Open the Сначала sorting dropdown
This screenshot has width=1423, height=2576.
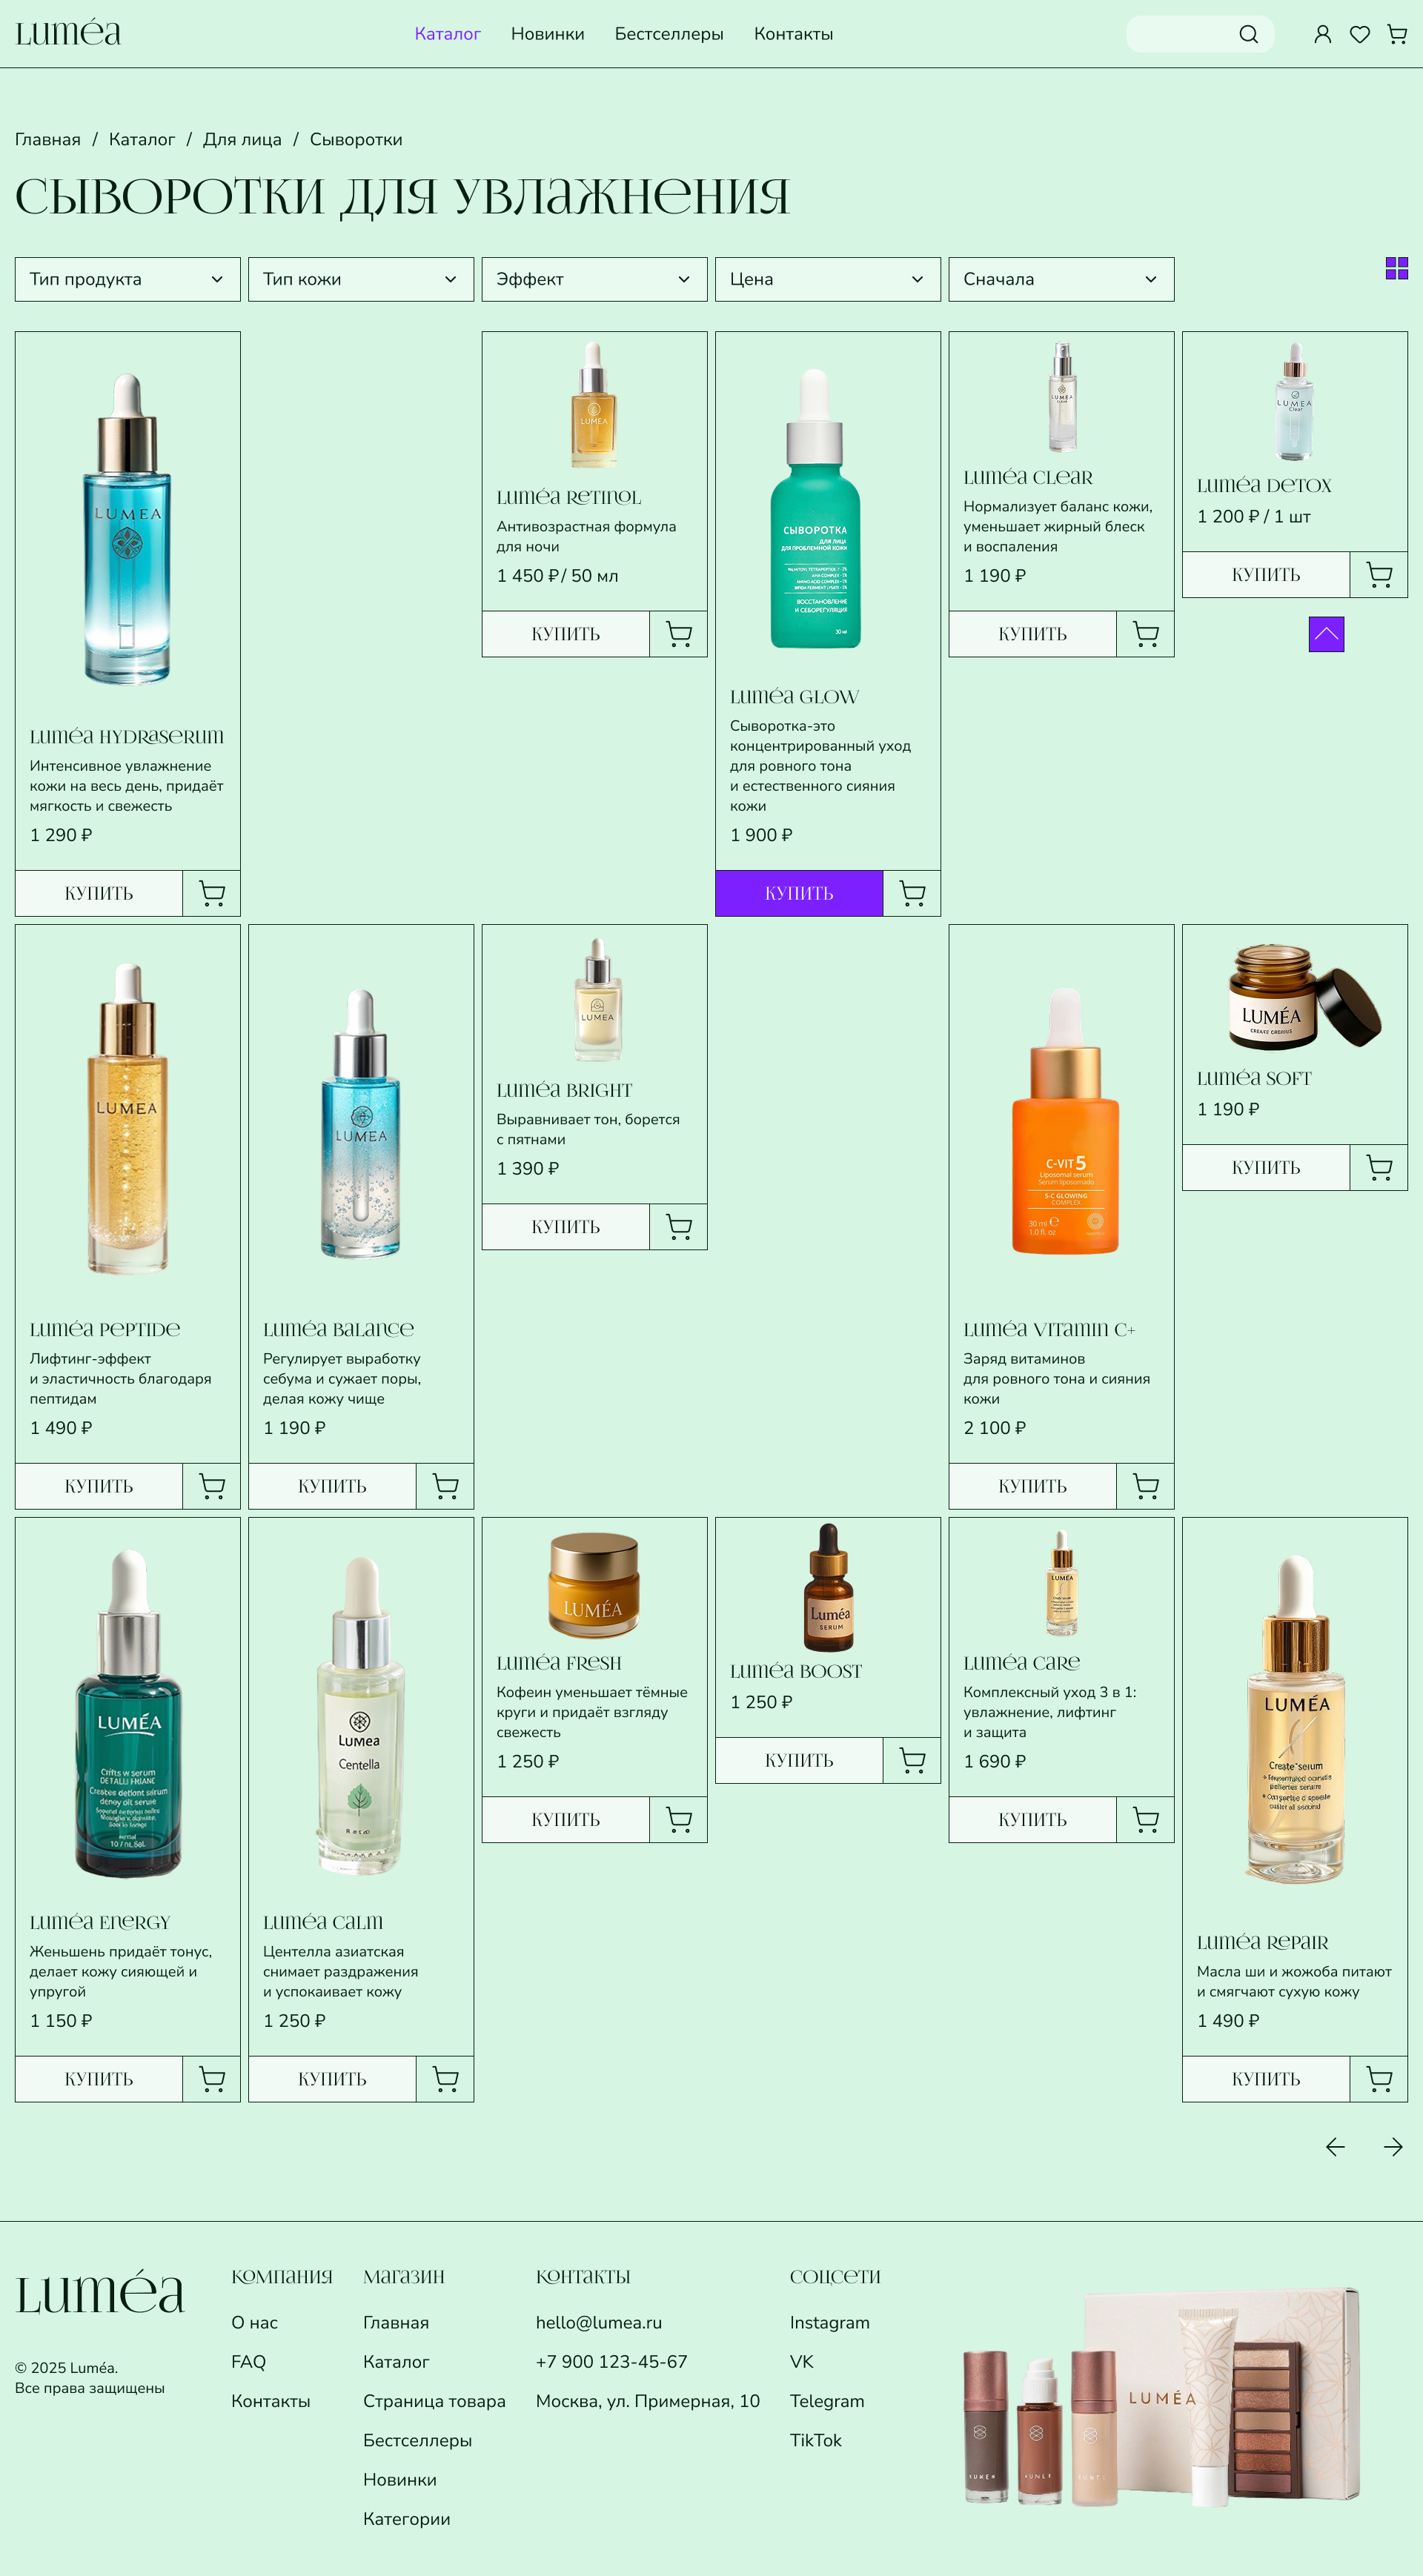[1060, 279]
